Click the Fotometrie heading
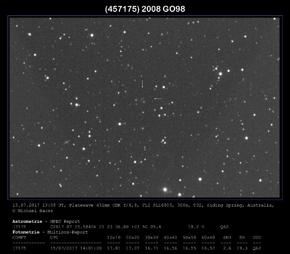Screen dimensions: 290x254 pyautogui.click(x=26, y=232)
